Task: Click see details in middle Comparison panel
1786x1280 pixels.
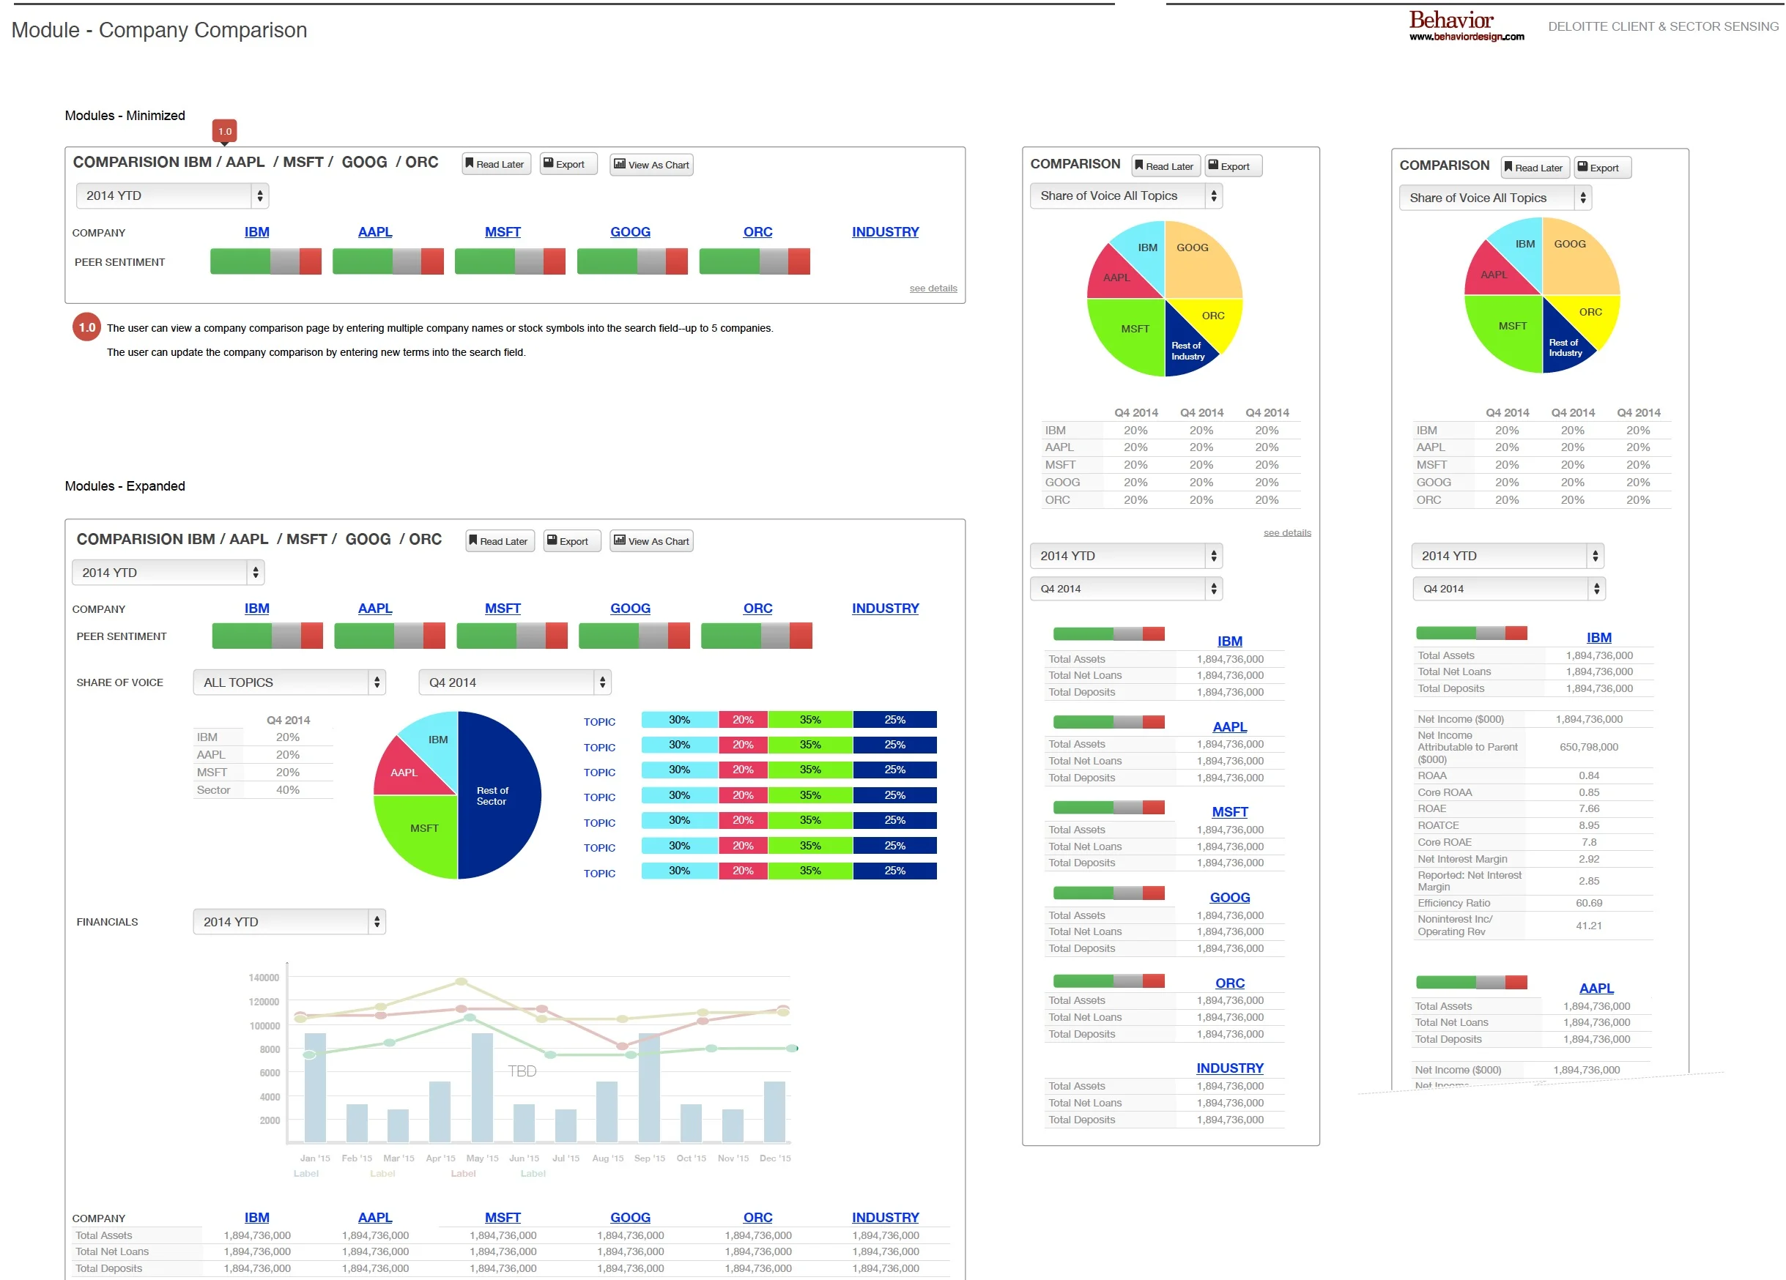Action: 1288,533
